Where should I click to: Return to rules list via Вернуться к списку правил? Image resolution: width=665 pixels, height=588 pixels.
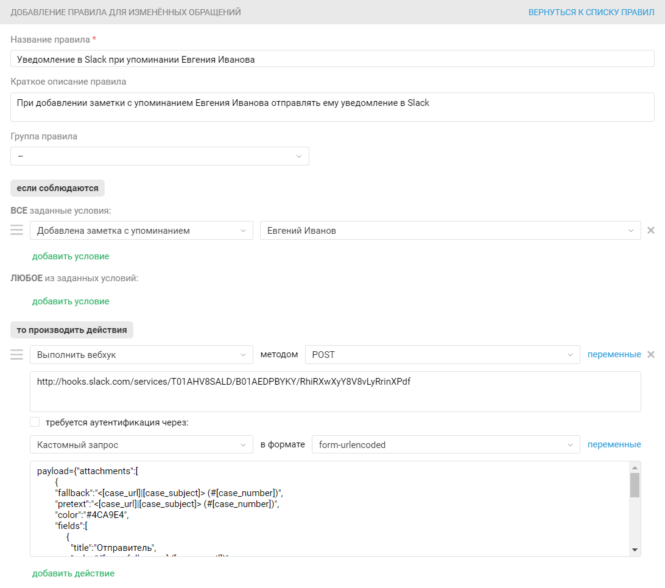pyautogui.click(x=591, y=12)
